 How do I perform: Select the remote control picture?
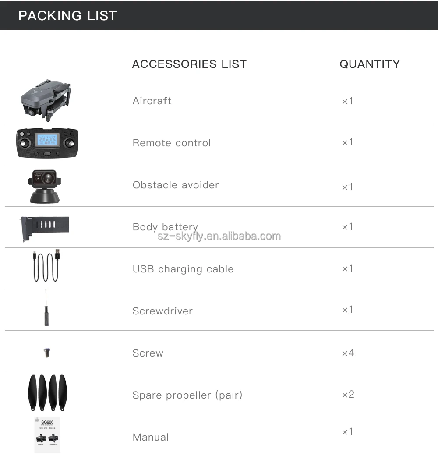(47, 143)
